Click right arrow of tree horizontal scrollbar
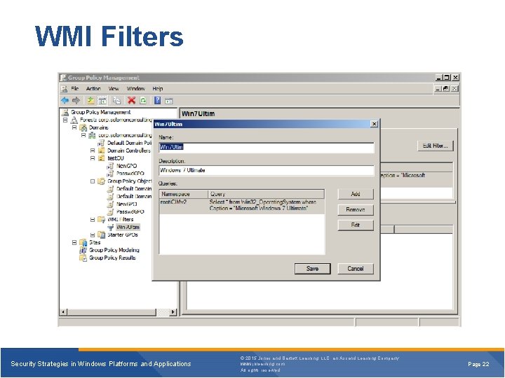Viewport: 505px width, 378px height. click(173, 311)
